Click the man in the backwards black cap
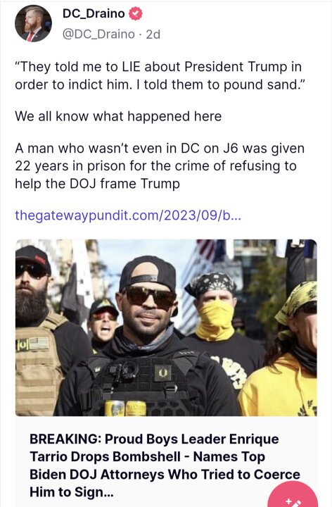332x507 pixels. click(x=147, y=337)
